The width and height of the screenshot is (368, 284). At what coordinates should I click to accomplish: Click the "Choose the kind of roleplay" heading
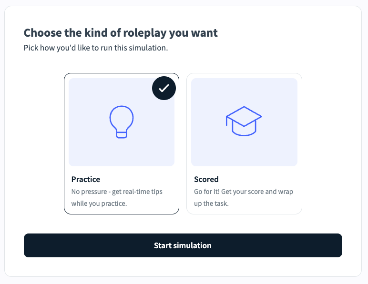pyautogui.click(x=121, y=33)
